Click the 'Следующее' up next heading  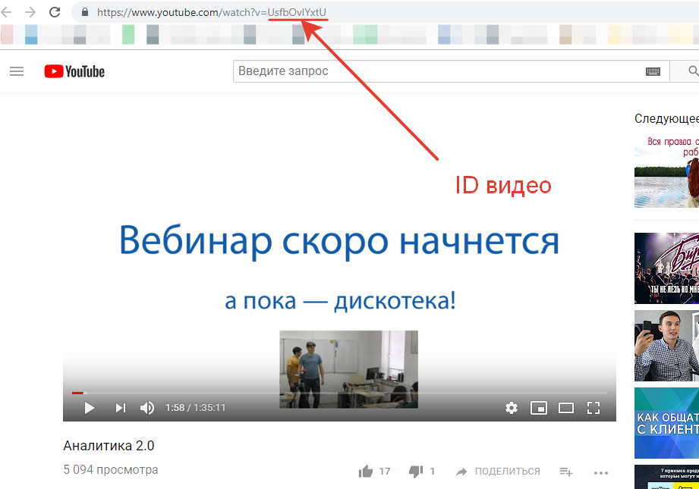[666, 118]
